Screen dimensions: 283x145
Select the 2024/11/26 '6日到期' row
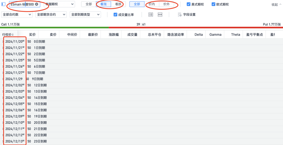point(141,66)
